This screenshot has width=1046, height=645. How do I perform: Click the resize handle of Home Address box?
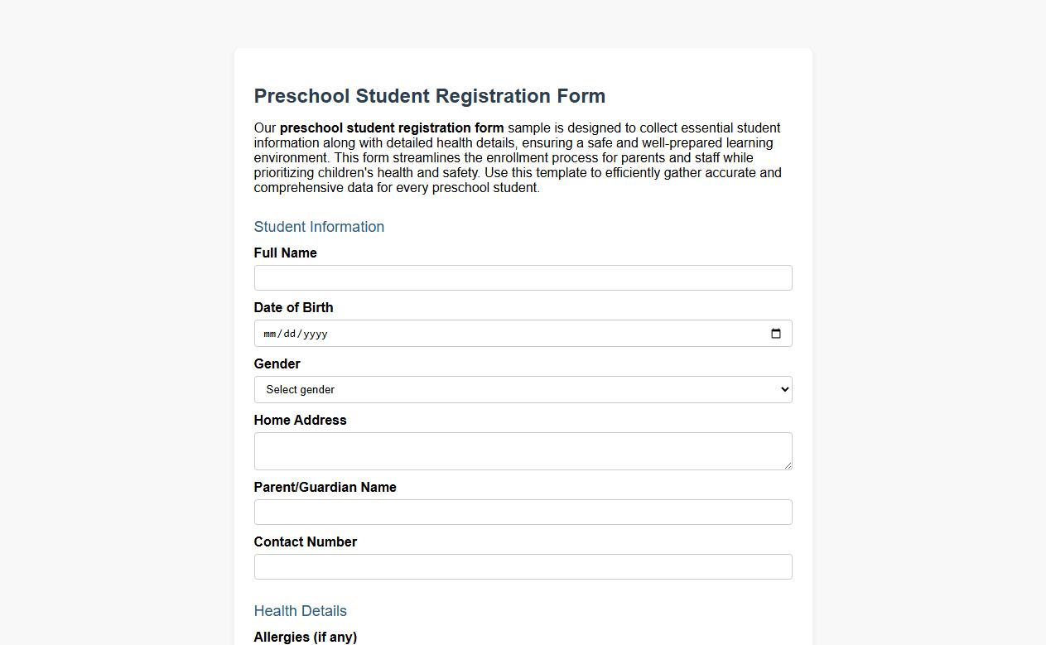coord(788,467)
